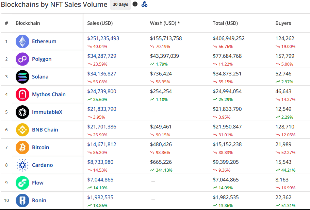This screenshot has height=210, width=310.
Task: Click the ImmutableX logo icon
Action: point(22,112)
